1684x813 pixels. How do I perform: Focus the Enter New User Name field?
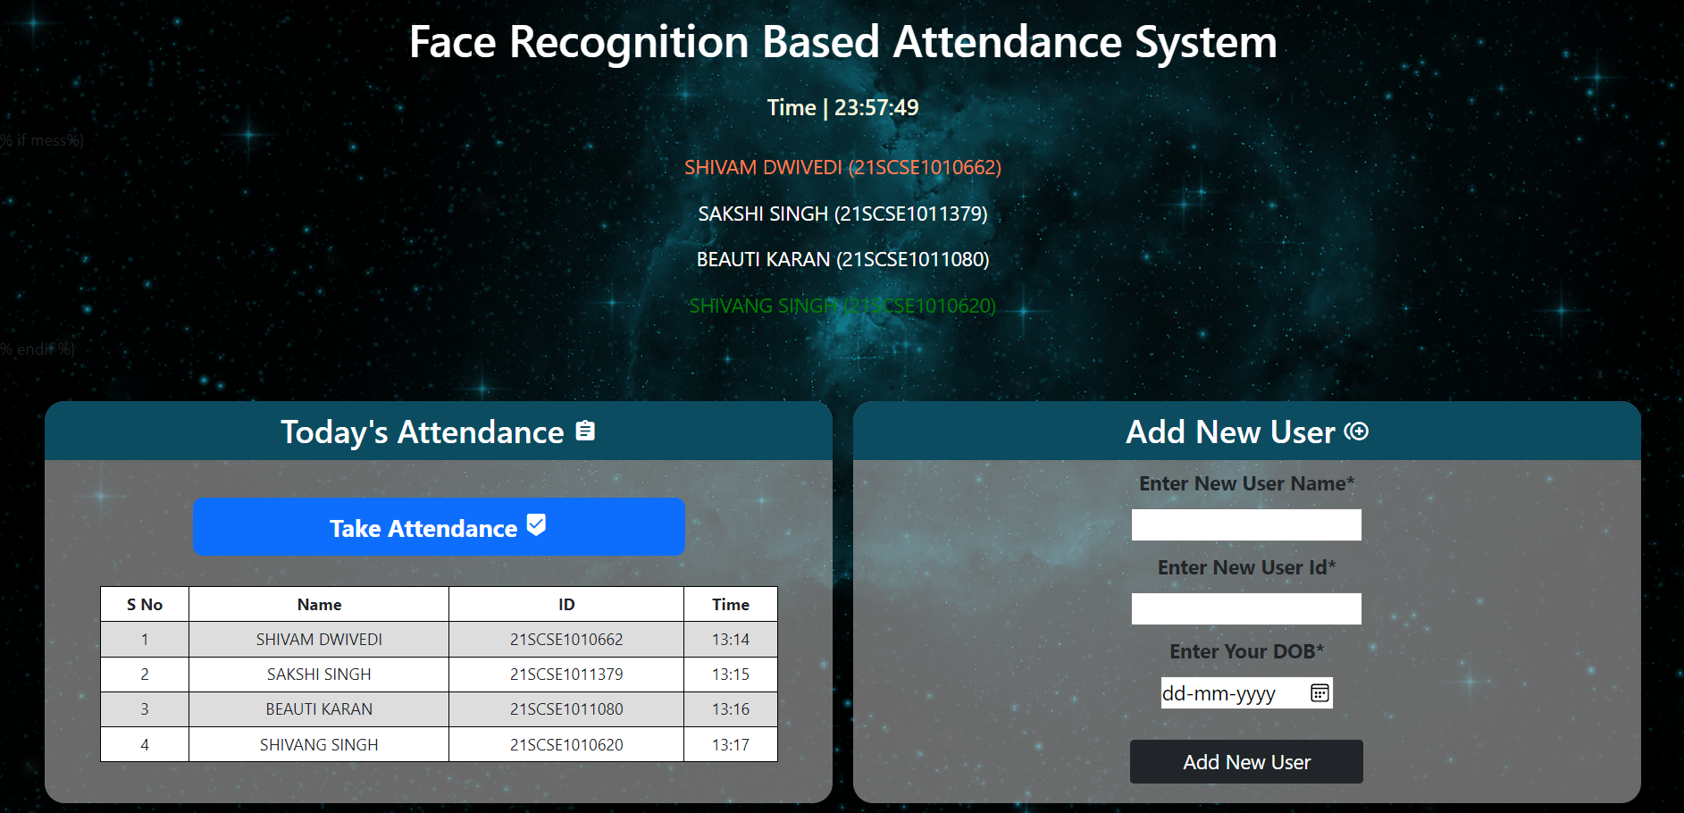pos(1245,525)
